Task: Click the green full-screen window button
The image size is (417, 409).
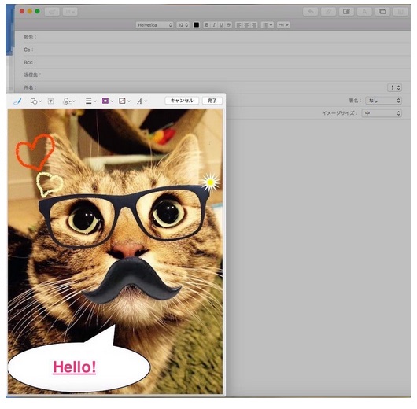Action: [x=38, y=12]
